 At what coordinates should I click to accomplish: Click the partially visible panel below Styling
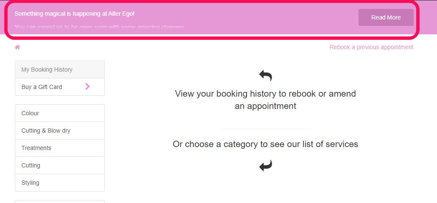click(60, 202)
